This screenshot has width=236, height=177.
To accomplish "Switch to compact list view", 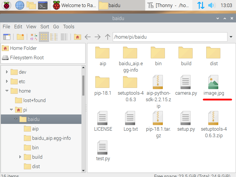I will [x=54, y=37].
